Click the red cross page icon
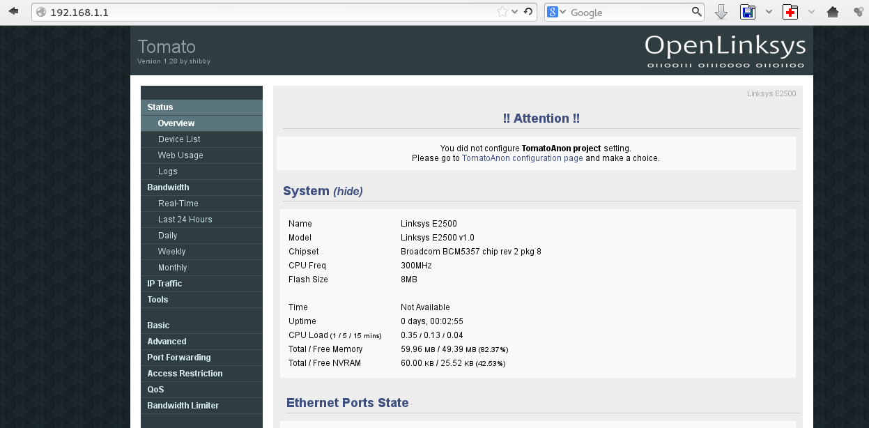The image size is (869, 428). (x=790, y=12)
